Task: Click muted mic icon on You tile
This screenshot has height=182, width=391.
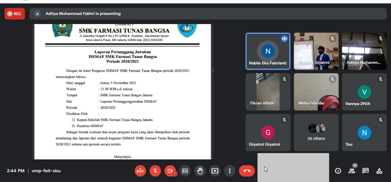Action: pos(381,120)
